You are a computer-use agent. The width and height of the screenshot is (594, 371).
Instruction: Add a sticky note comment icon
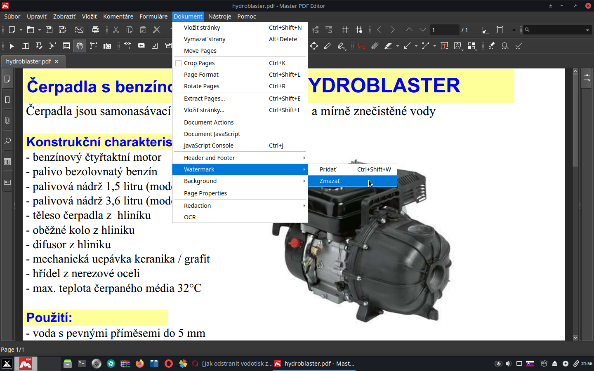(x=362, y=46)
